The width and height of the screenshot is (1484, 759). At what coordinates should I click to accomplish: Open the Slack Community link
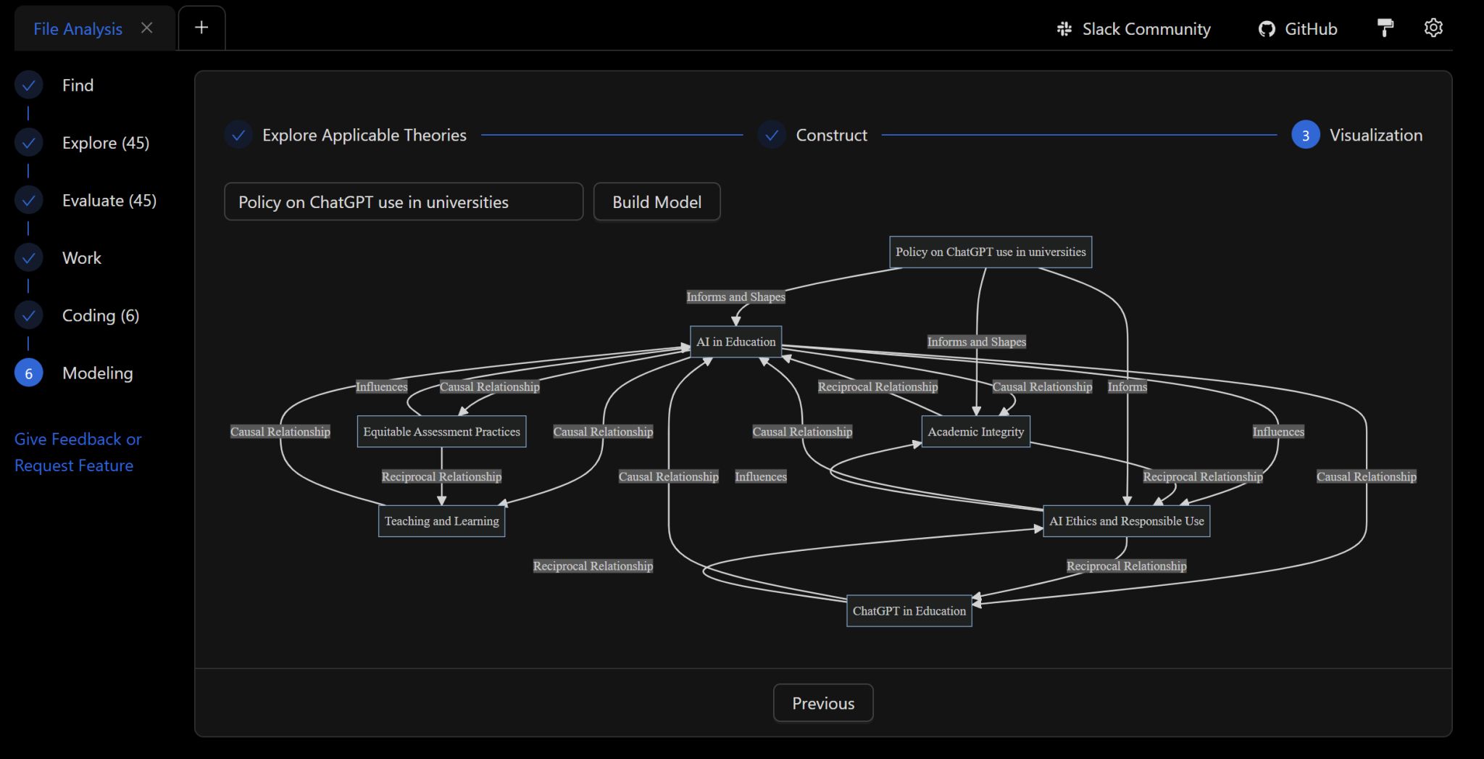point(1134,29)
